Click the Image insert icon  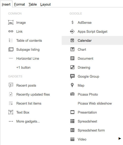click(x=11, y=22)
